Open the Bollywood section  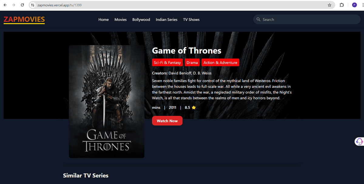click(x=141, y=20)
